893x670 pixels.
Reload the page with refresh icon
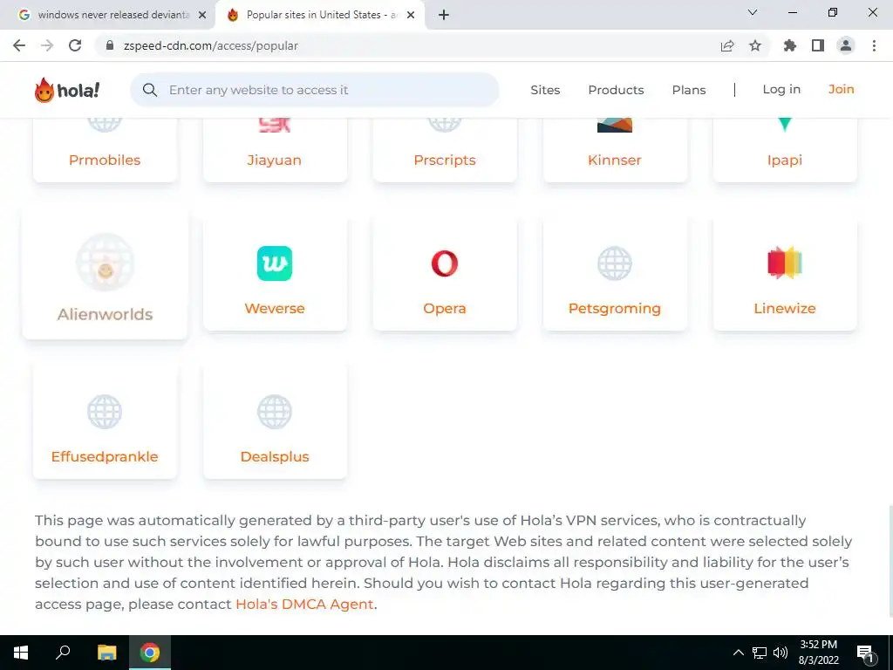(x=75, y=45)
